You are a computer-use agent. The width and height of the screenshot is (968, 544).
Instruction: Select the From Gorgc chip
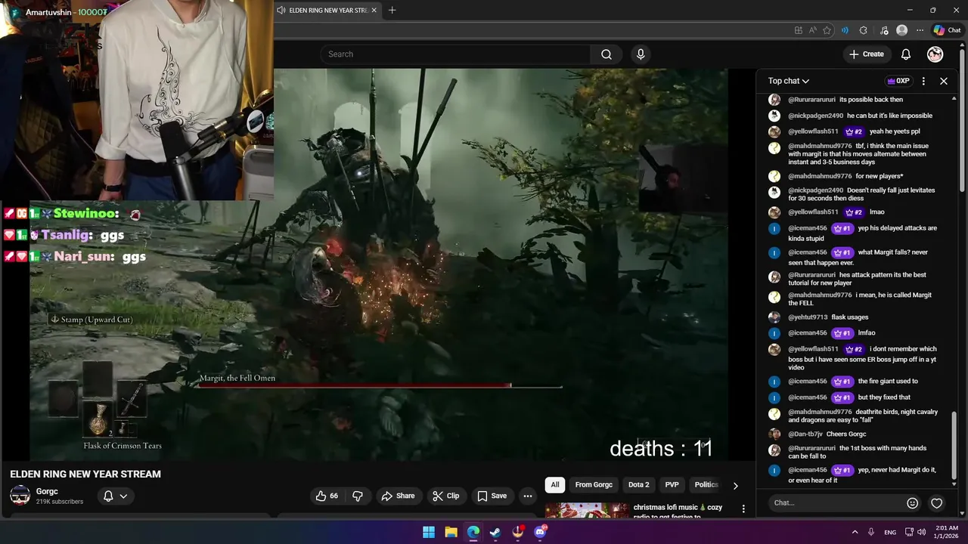(x=594, y=485)
